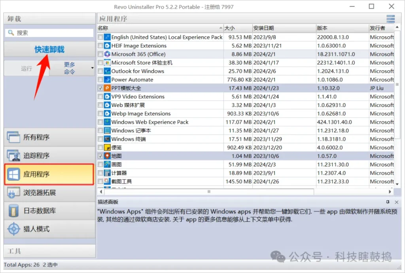Click the Windows Web Experience Pack icon
405x273 pixels.
(x=107, y=122)
